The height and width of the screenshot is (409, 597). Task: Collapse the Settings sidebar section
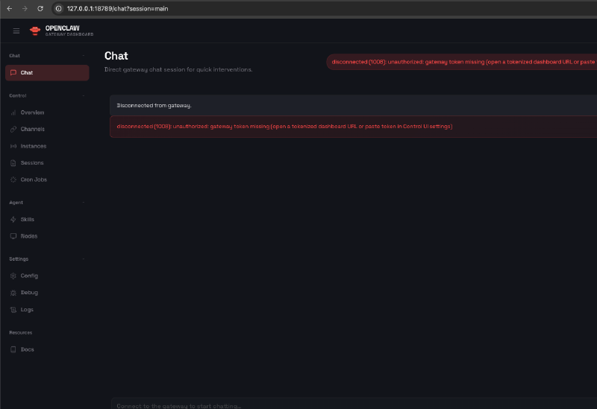(84, 259)
